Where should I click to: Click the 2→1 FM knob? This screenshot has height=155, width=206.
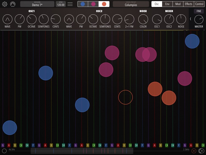tap(129, 19)
